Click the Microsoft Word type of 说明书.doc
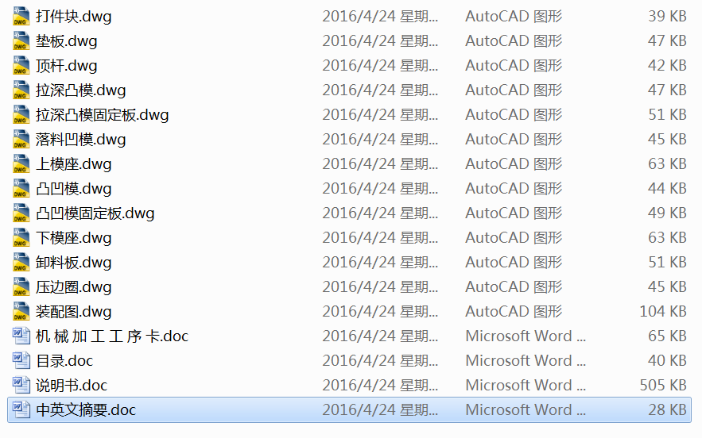Image resolution: width=702 pixels, height=438 pixels. pos(526,385)
